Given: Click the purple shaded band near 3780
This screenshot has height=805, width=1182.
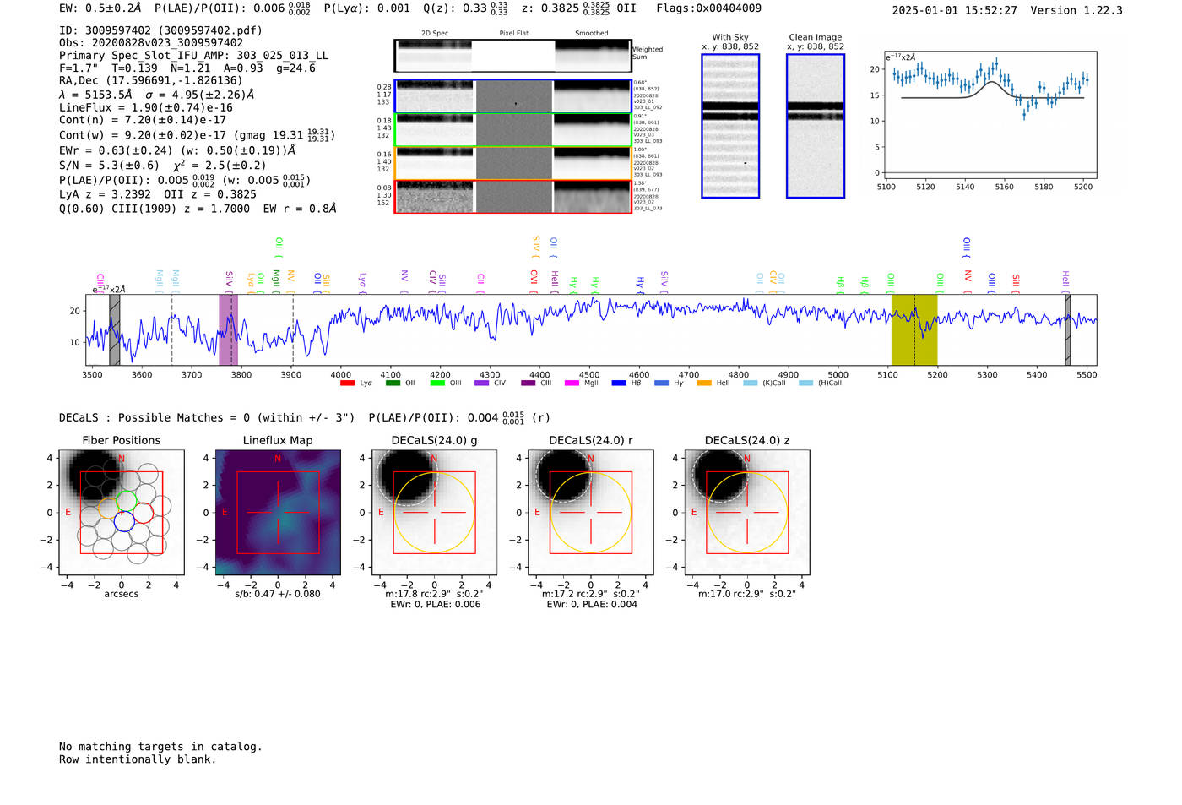Looking at the screenshot, I should 228,329.
